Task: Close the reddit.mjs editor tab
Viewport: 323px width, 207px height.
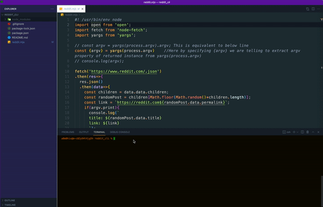Action: point(82,9)
